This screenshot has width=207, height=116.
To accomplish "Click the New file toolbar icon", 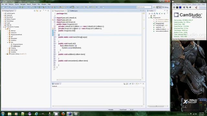I will point(3,7).
